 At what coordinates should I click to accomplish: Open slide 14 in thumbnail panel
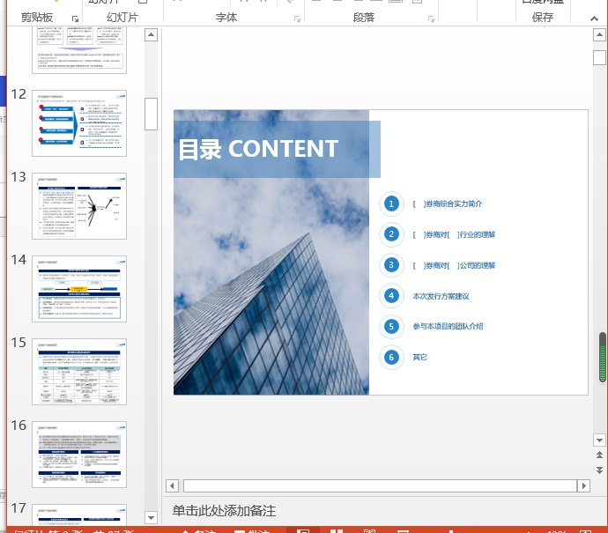79,289
